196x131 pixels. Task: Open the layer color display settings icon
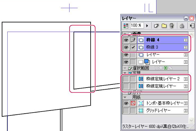126,26
